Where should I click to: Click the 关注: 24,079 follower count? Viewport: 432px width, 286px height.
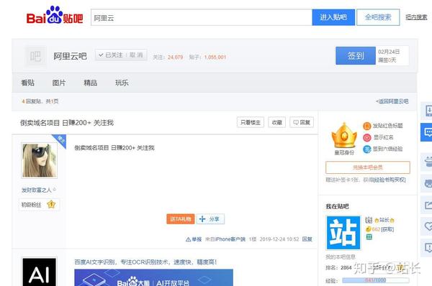(168, 57)
